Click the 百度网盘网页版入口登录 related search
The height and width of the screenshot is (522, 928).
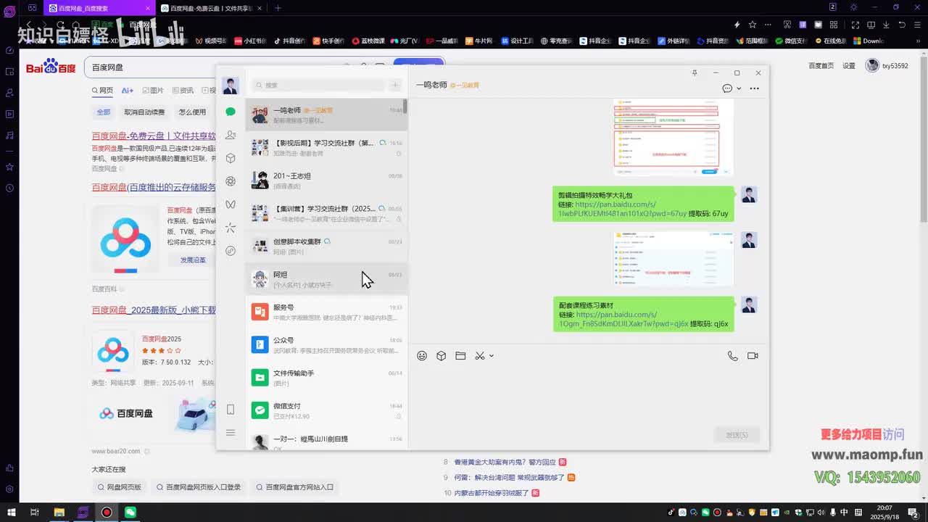[x=198, y=487]
